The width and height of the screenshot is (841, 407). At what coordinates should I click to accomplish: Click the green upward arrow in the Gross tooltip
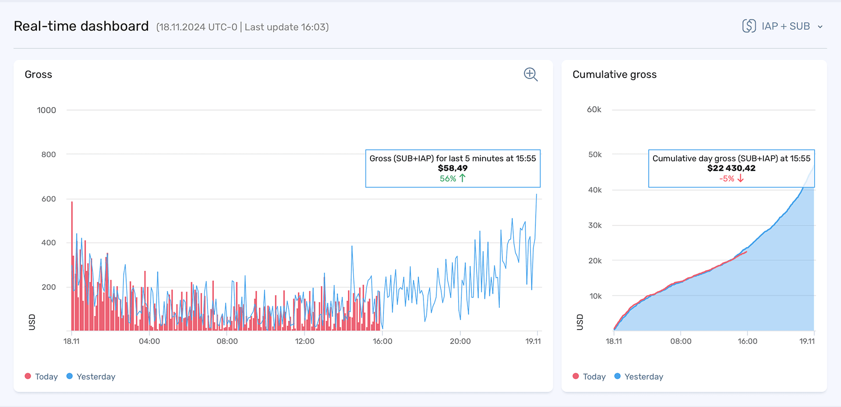[x=462, y=178]
